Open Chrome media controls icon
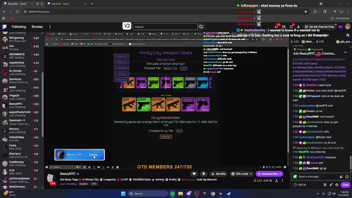The height and width of the screenshot is (198, 352). [335, 12]
